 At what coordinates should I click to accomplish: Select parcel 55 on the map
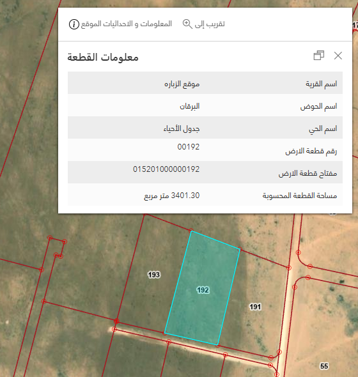click(x=324, y=366)
